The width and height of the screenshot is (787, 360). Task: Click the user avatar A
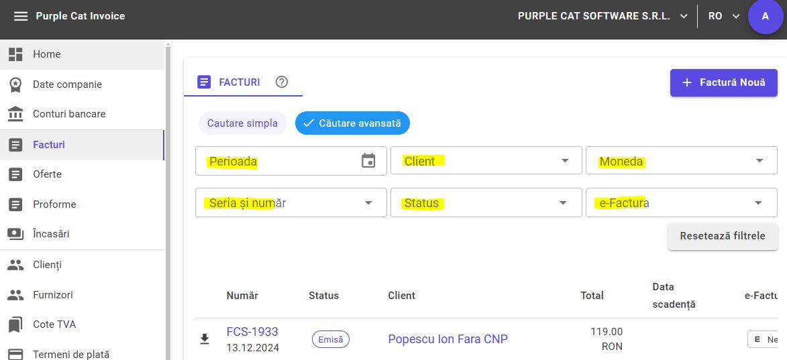click(x=766, y=16)
